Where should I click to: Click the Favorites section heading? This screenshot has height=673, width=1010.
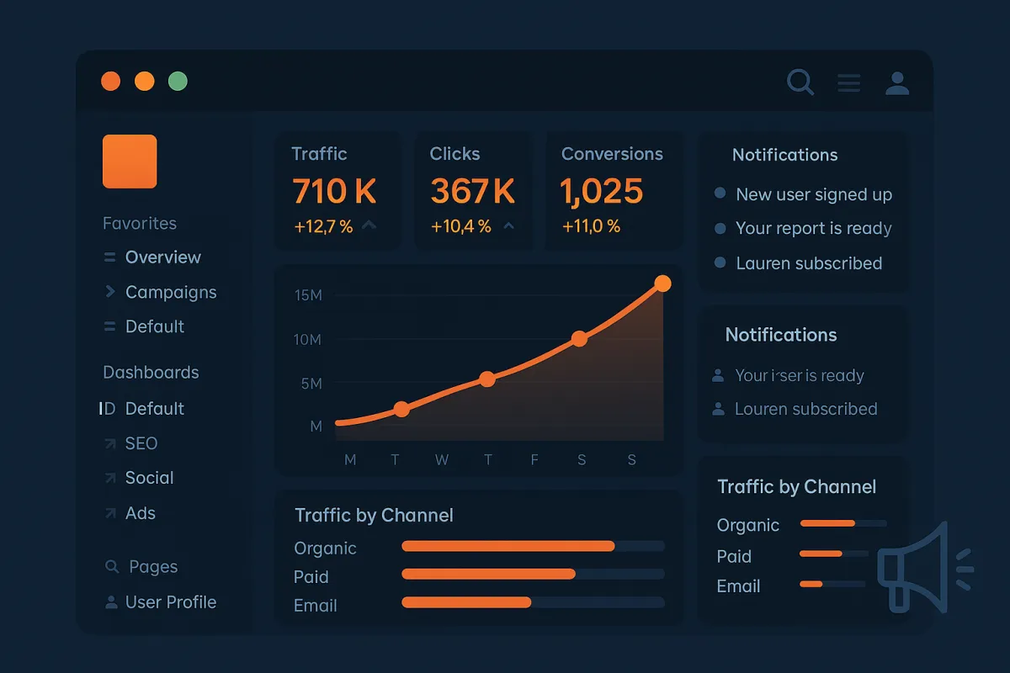pyautogui.click(x=140, y=223)
